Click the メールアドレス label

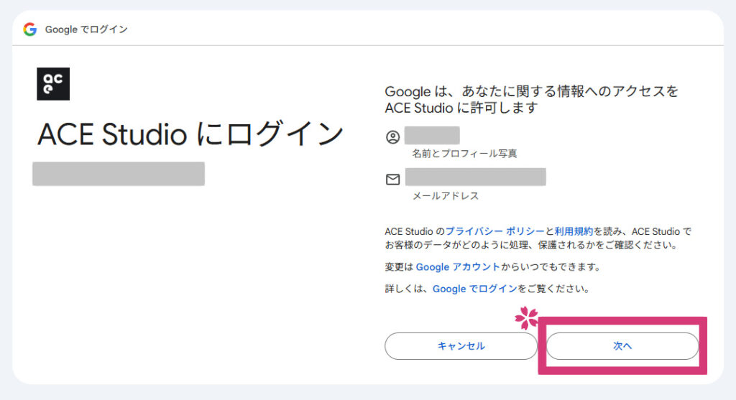point(445,195)
